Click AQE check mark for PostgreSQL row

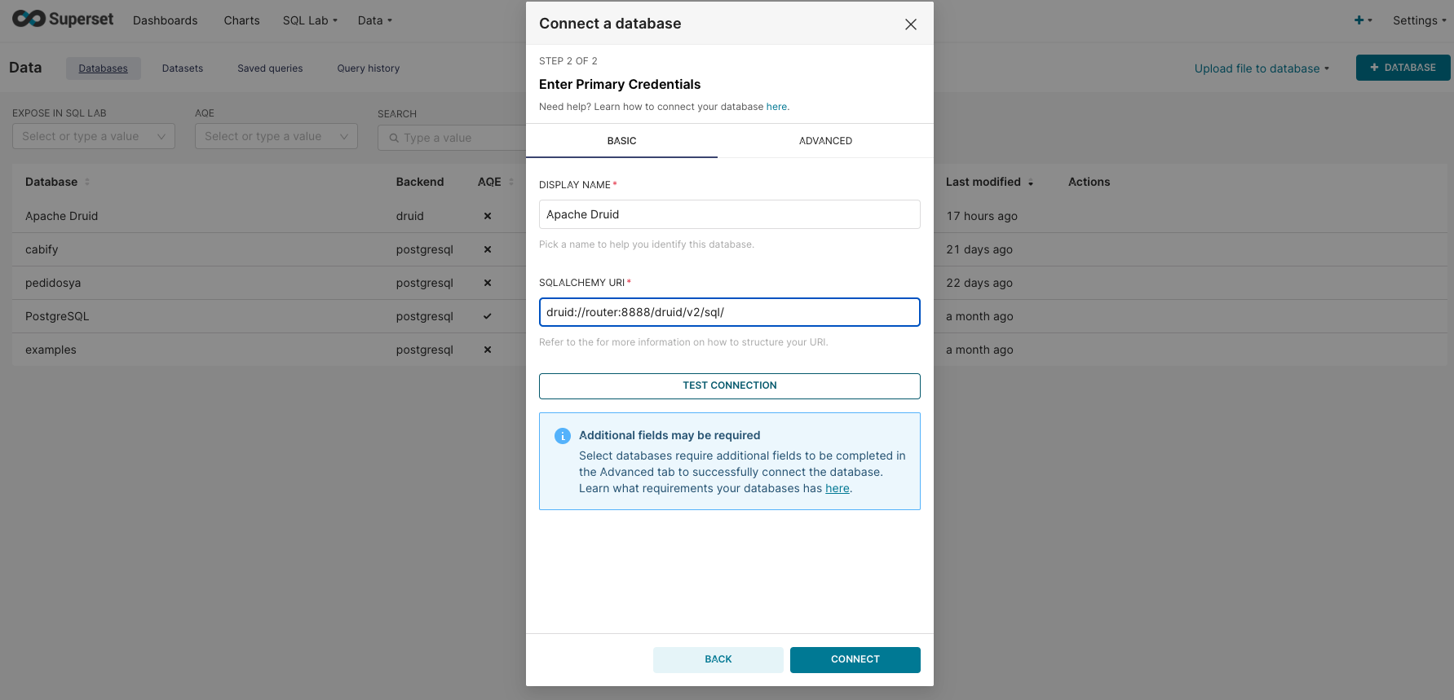[x=488, y=316]
